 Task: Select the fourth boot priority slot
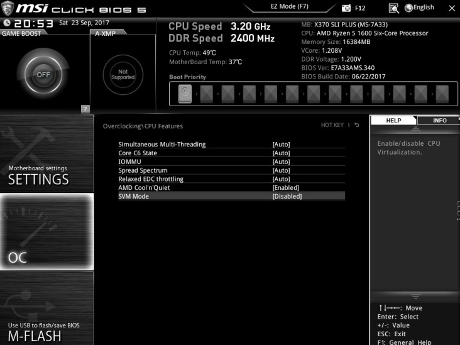point(249,94)
